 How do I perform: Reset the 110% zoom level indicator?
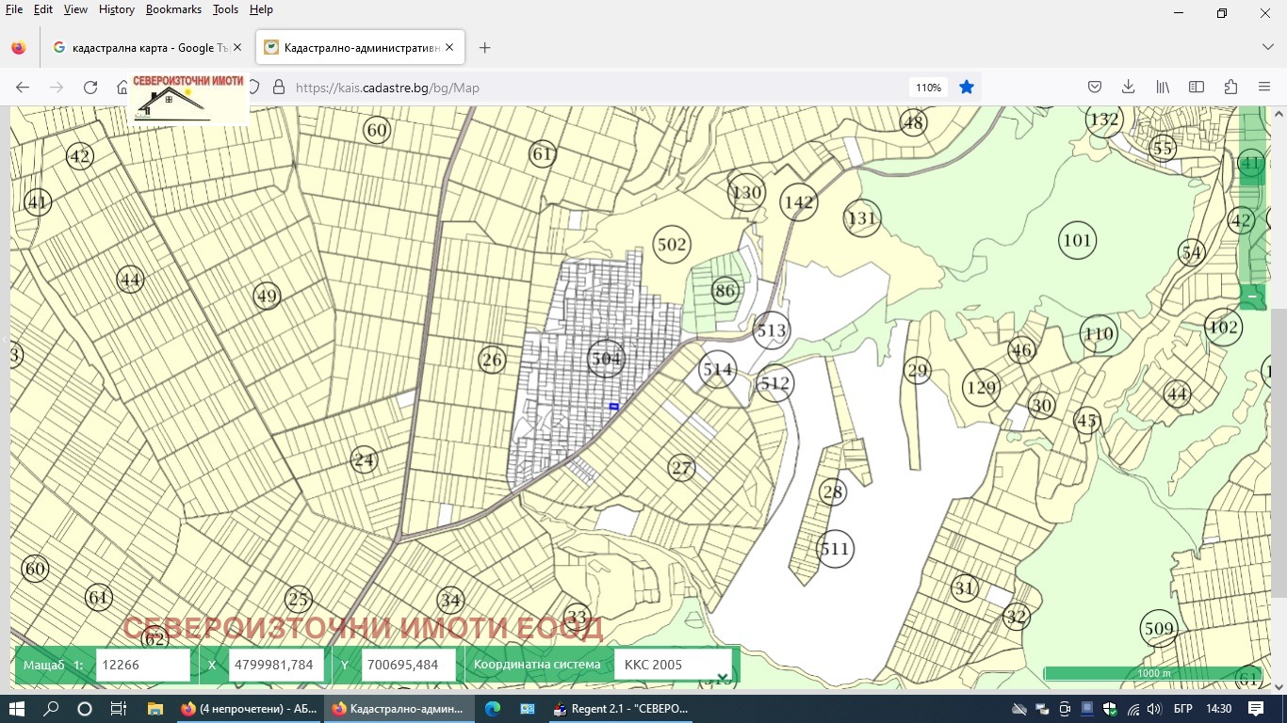(928, 88)
